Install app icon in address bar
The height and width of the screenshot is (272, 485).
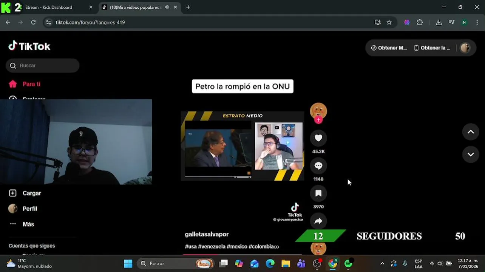click(x=377, y=22)
